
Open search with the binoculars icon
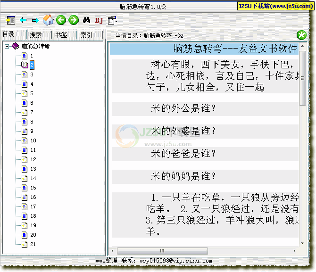(x=86, y=20)
